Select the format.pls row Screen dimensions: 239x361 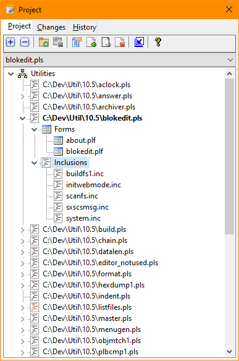[x=87, y=274]
